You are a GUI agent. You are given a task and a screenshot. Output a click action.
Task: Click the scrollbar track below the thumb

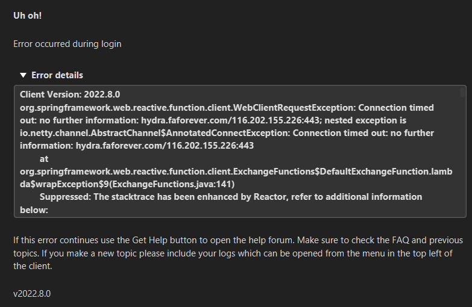(x=462, y=157)
